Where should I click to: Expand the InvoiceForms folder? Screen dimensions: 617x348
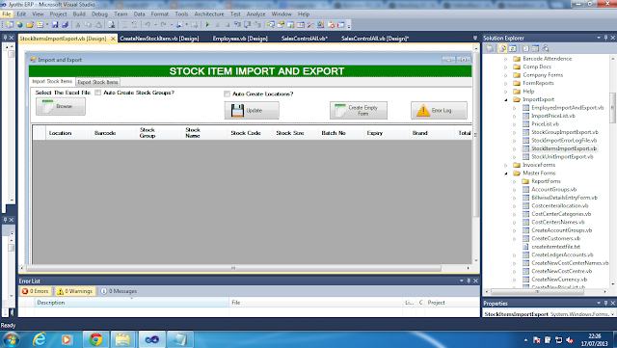(x=506, y=166)
